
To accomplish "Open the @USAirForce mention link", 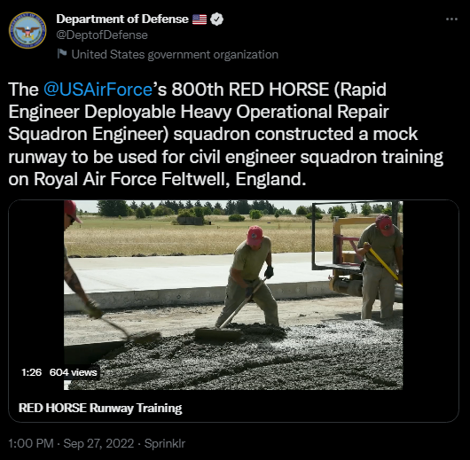I will point(98,90).
